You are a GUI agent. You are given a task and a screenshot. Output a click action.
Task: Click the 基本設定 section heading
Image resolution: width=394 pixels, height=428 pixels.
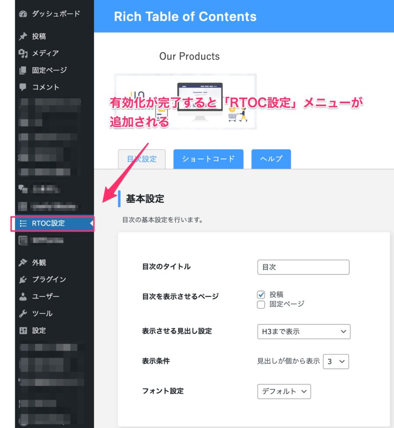[x=145, y=199]
